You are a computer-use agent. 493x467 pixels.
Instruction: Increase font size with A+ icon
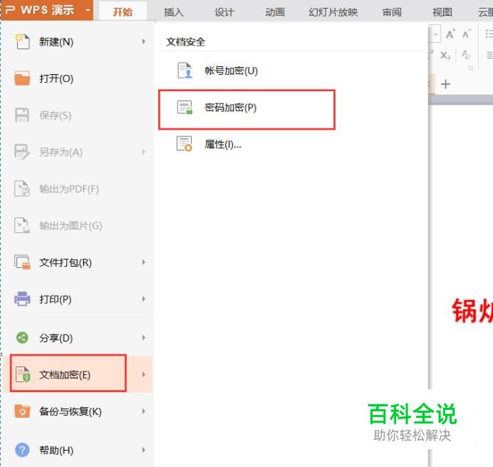(450, 34)
